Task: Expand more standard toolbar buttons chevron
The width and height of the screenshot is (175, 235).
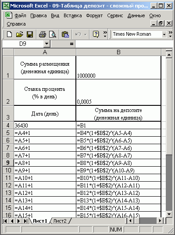Action: click(x=105, y=34)
